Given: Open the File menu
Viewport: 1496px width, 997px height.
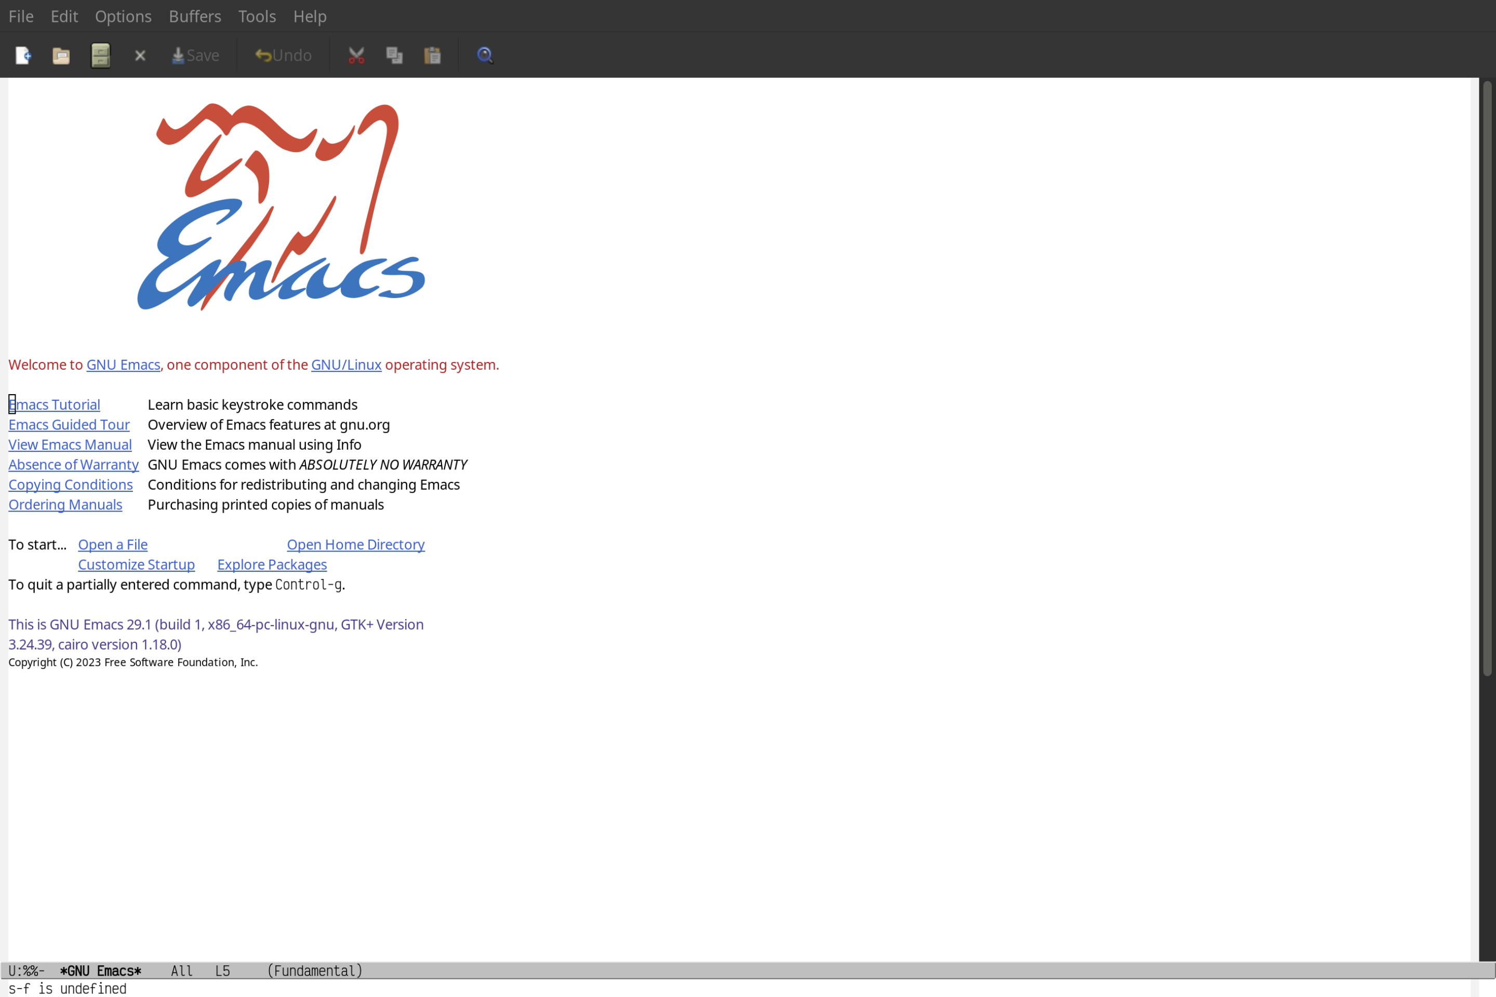Looking at the screenshot, I should 20,16.
